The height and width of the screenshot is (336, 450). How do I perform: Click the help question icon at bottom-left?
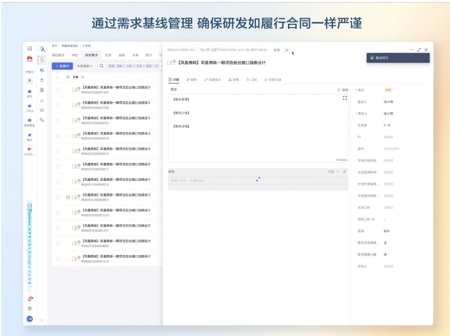30,309
